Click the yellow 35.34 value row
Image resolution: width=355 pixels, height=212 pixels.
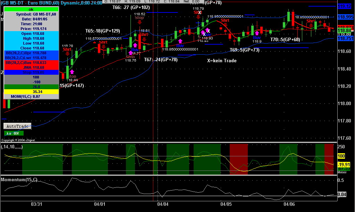[31, 92]
